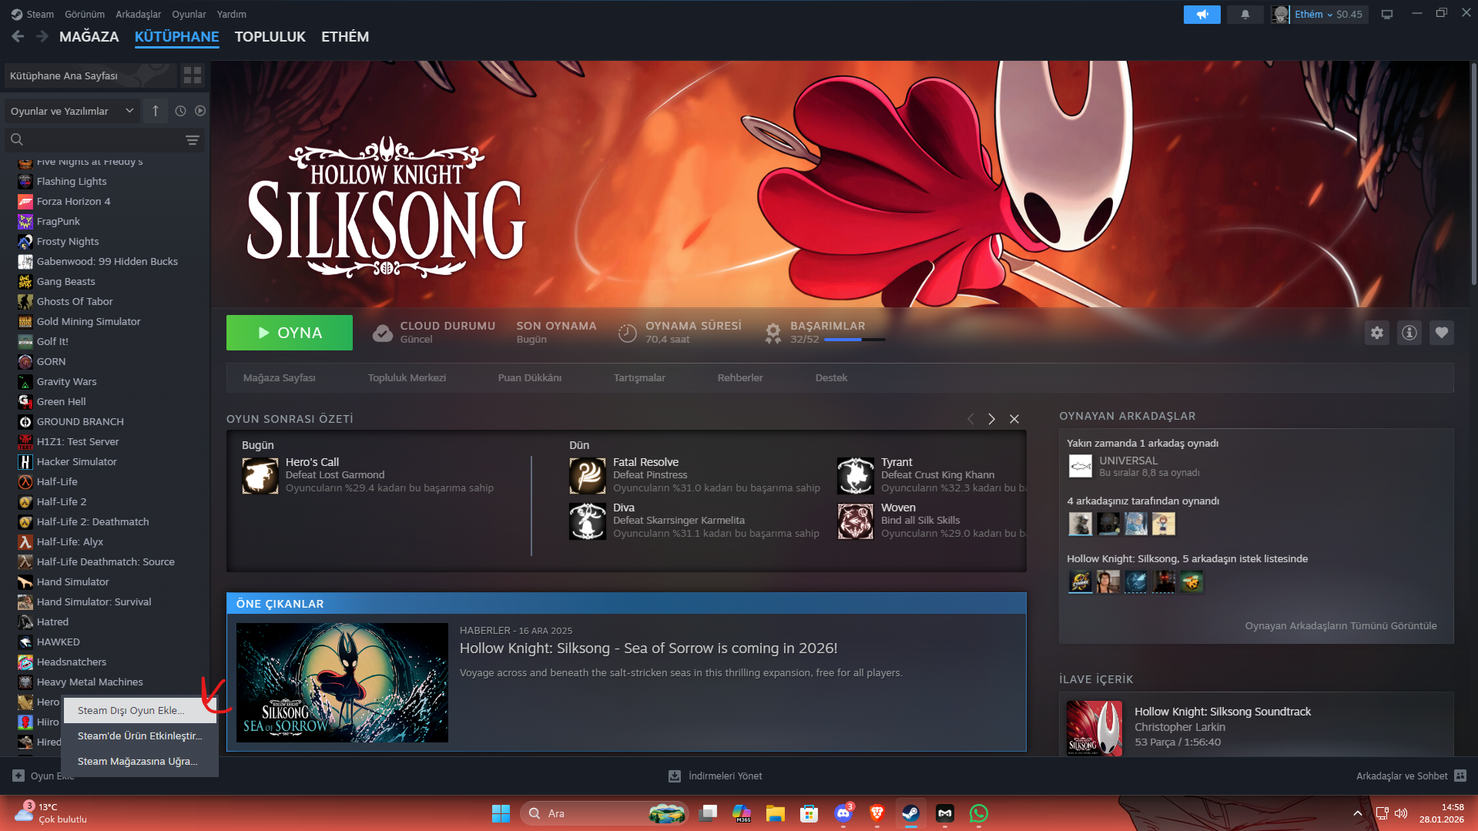Viewport: 1478px width, 831px height.
Task: Switch library to grid collections view
Action: [193, 75]
